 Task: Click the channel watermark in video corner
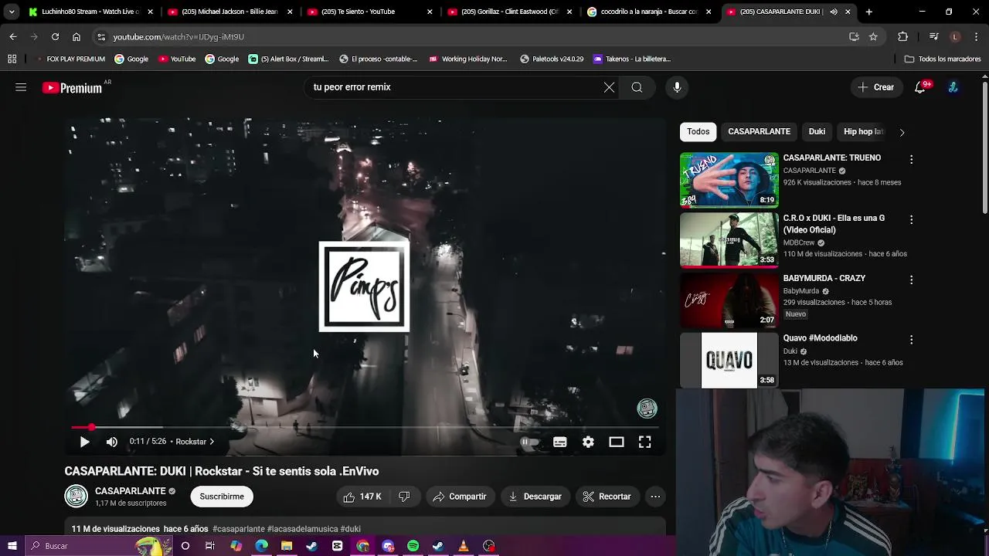tap(647, 408)
